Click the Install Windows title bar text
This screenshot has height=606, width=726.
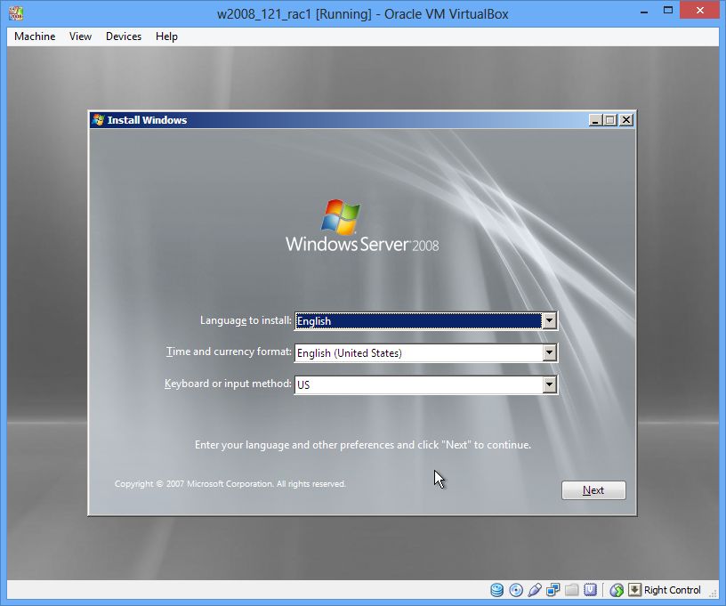(x=147, y=120)
